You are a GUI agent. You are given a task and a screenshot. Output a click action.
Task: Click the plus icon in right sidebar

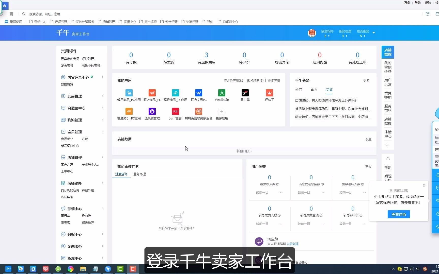click(x=388, y=145)
